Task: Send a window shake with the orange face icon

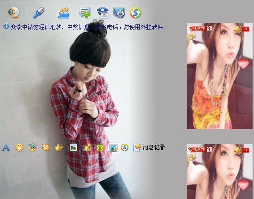Action: (46, 147)
